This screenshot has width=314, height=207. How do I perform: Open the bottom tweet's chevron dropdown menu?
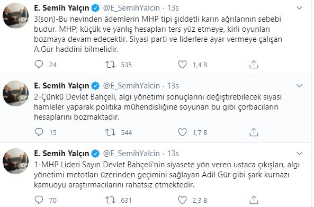pos(299,154)
